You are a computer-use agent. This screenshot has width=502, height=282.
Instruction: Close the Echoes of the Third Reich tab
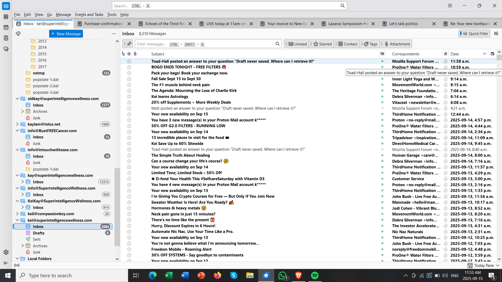click(190, 24)
